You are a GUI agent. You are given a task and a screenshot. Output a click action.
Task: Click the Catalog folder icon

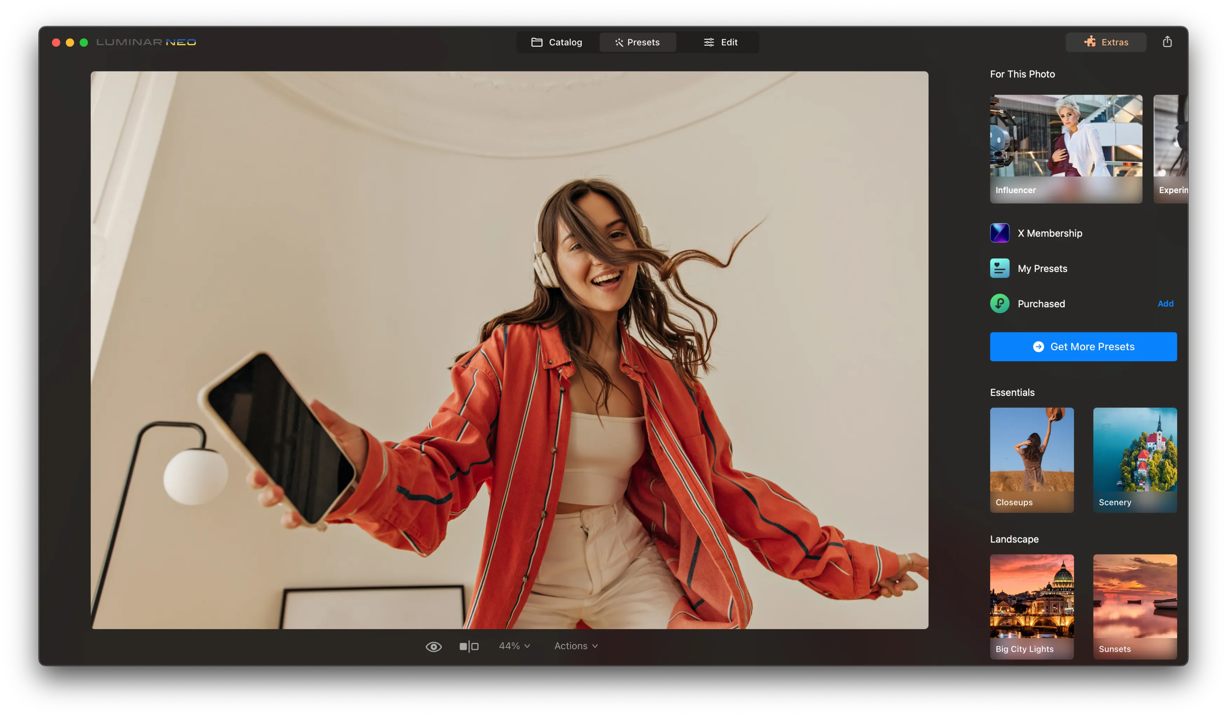[537, 42]
